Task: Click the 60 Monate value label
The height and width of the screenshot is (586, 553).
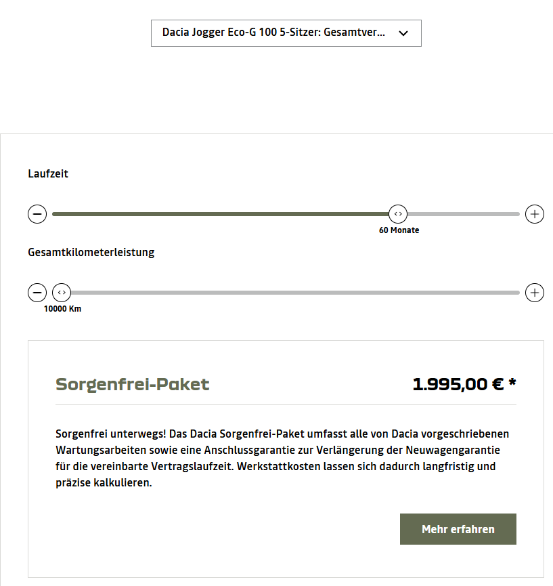Action: [399, 230]
